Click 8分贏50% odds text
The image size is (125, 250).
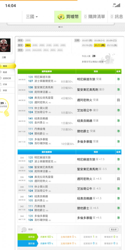[67, 82]
